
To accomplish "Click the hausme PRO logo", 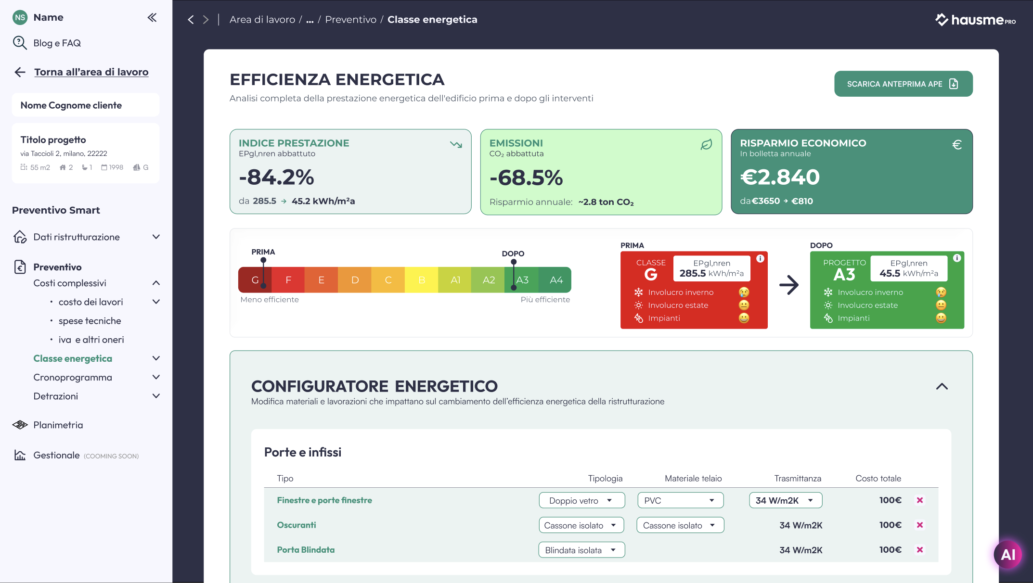I will 975,20.
